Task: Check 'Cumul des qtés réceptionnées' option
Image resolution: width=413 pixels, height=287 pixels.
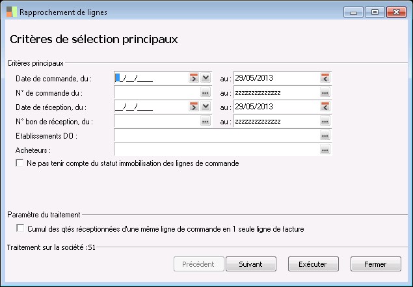Action: tap(20, 229)
